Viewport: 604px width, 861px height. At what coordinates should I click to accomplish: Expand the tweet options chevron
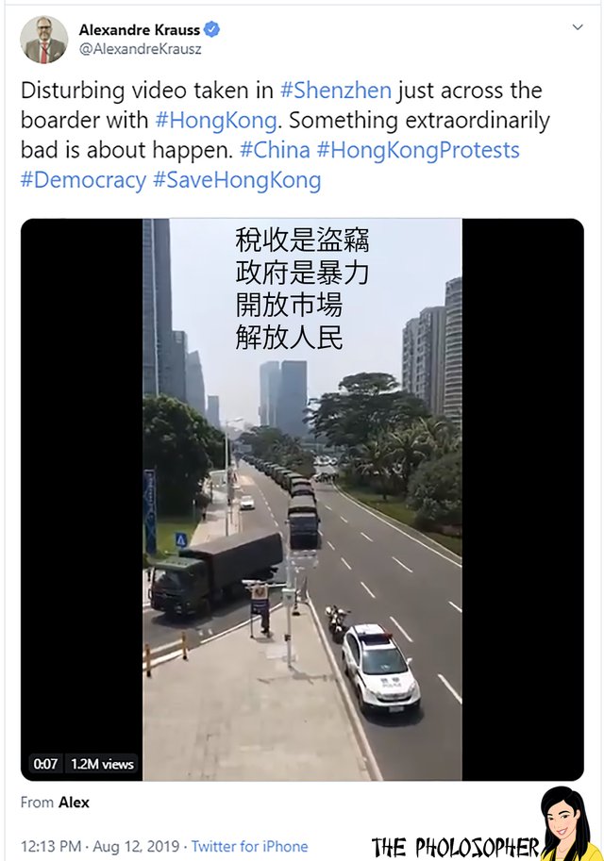click(x=577, y=27)
